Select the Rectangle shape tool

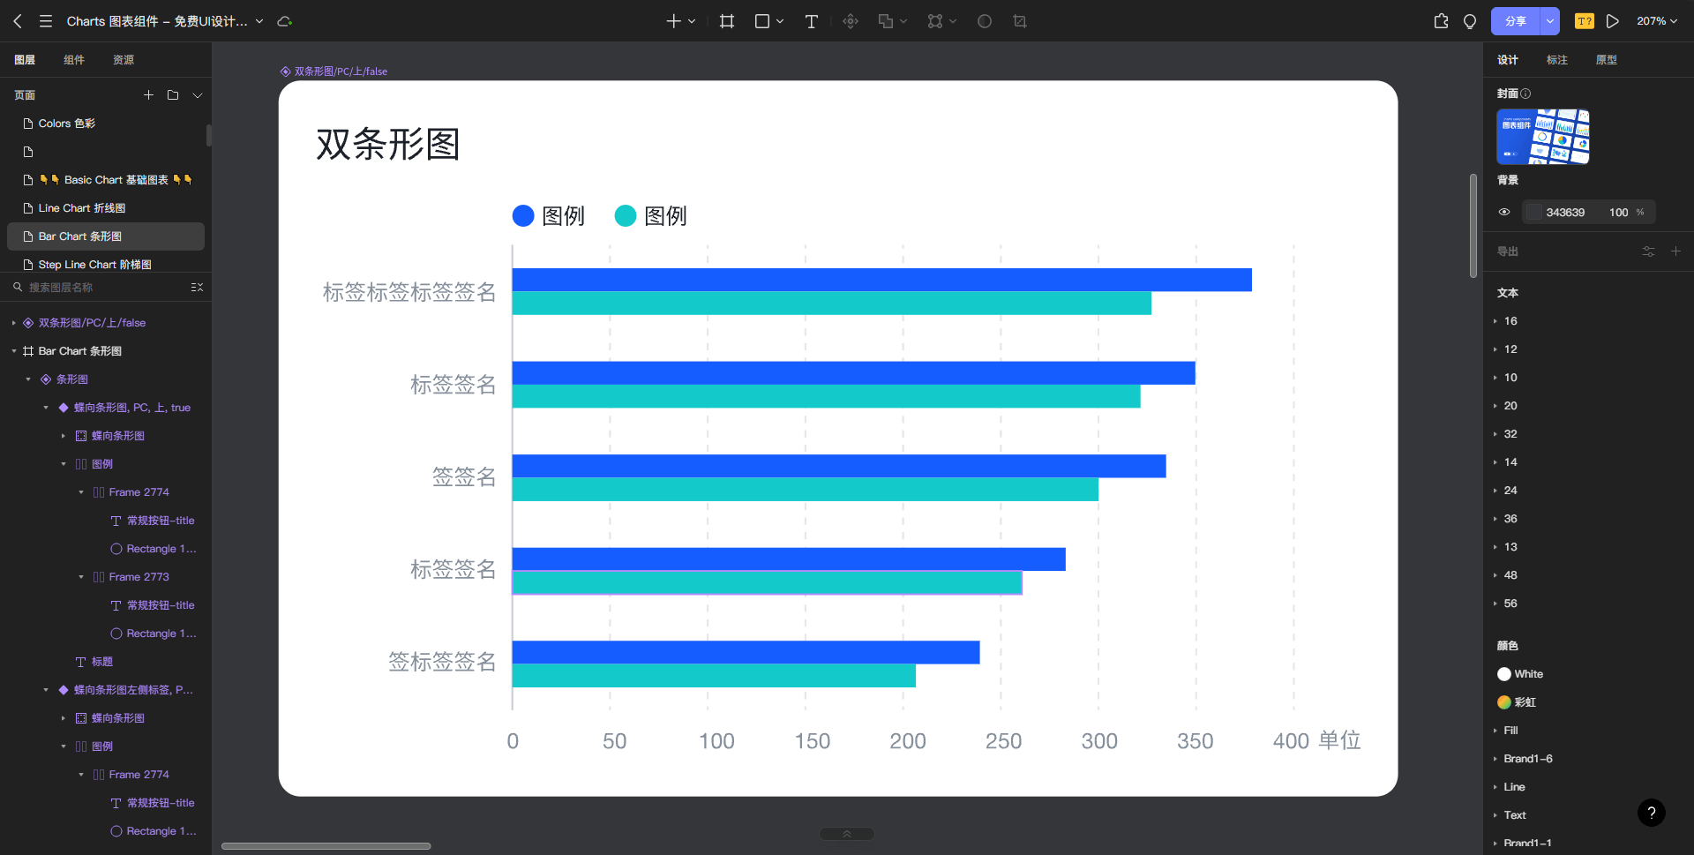[762, 21]
